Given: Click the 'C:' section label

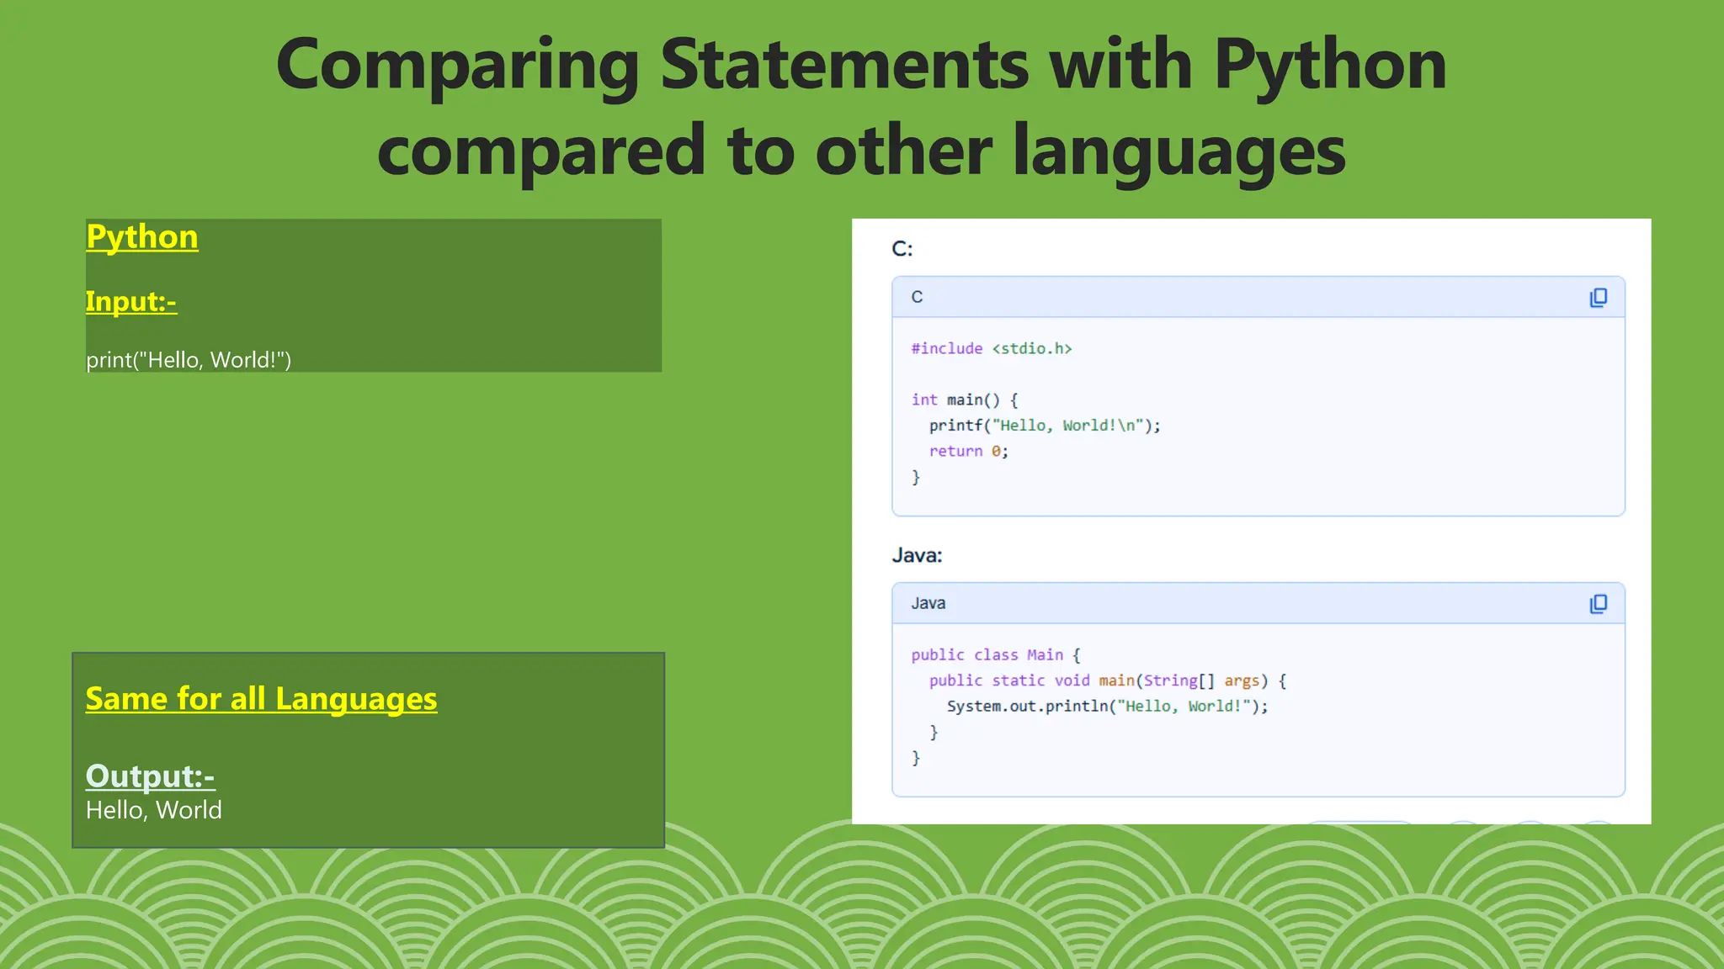Looking at the screenshot, I should tap(902, 249).
